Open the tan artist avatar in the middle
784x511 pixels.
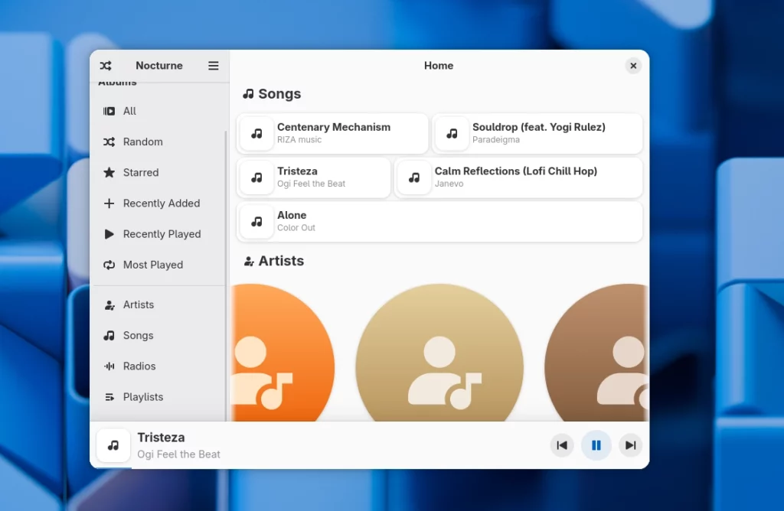[439, 360]
